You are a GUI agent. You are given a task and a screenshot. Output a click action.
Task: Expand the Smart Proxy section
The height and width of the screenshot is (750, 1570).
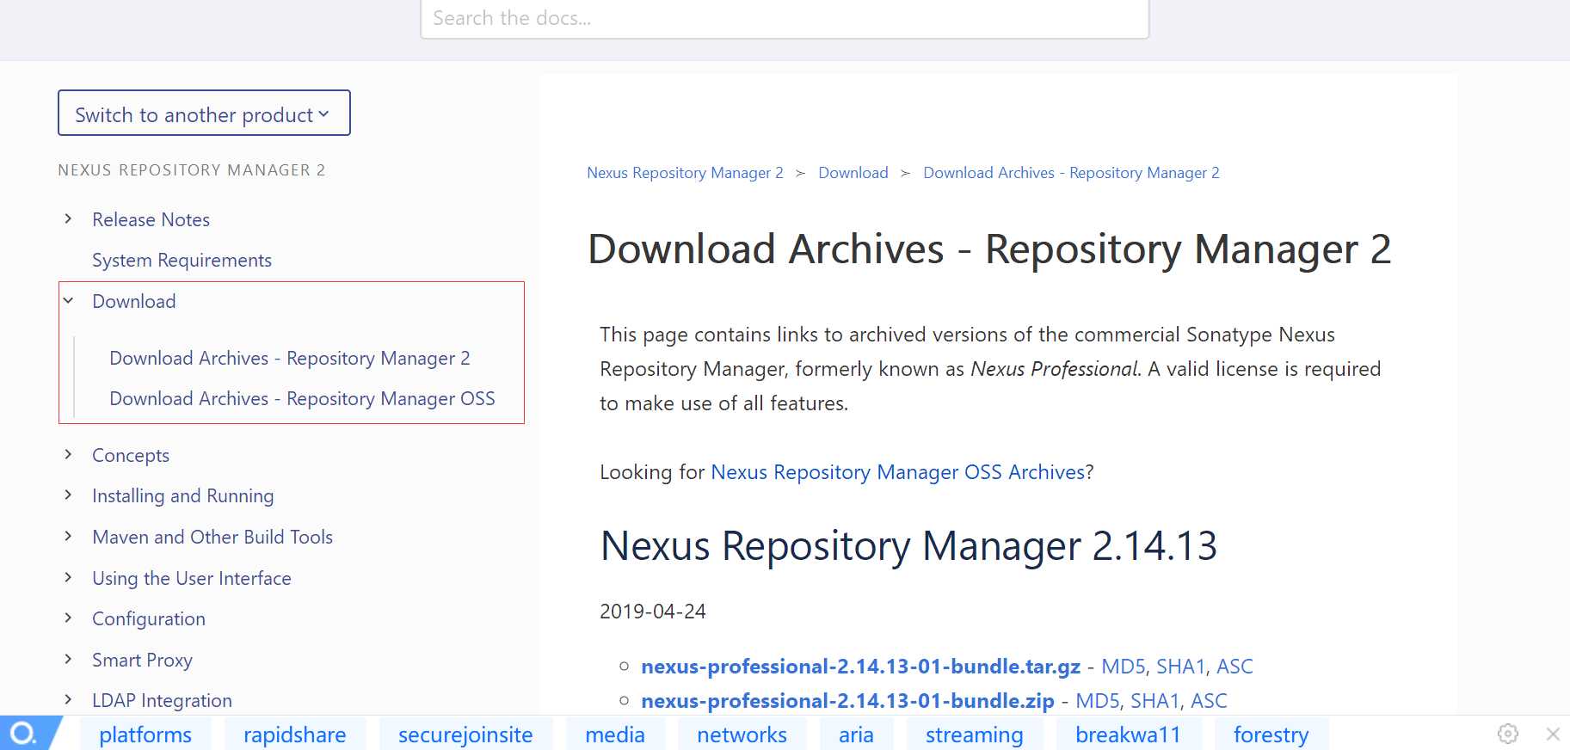point(68,660)
